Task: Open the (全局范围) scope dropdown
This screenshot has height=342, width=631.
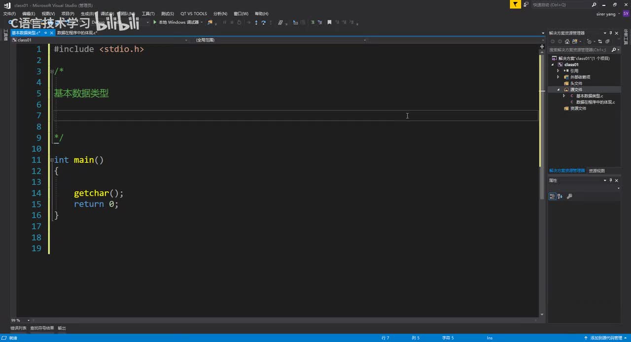Action: point(365,40)
